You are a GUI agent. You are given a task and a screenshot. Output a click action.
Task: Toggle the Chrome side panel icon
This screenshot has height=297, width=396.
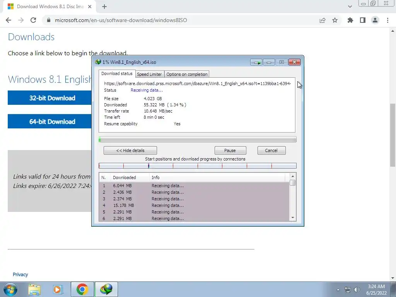[363, 20]
